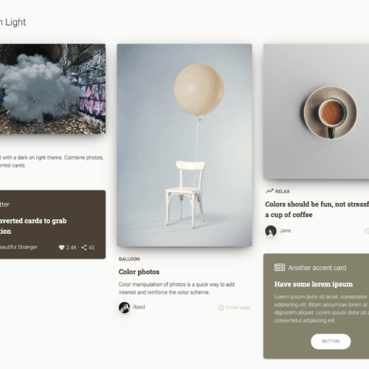
Task: Click the author name Jane
Action: coord(285,231)
